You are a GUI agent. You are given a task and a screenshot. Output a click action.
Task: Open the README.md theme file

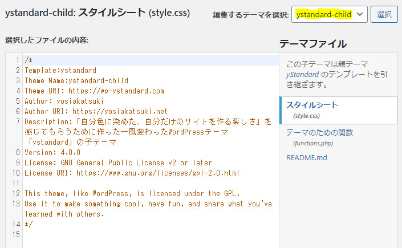(x=307, y=157)
